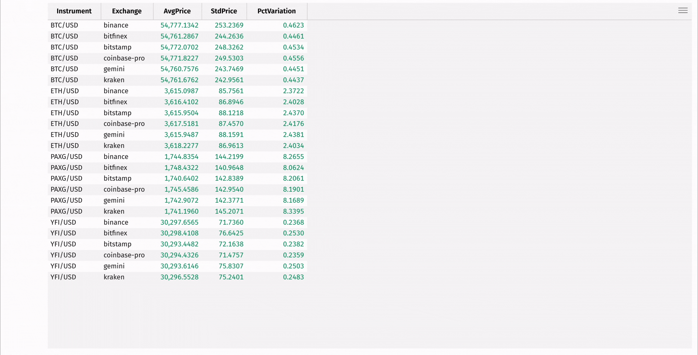
Task: Click the BTC/USD bitstamp instrument cell
Action: [64, 47]
